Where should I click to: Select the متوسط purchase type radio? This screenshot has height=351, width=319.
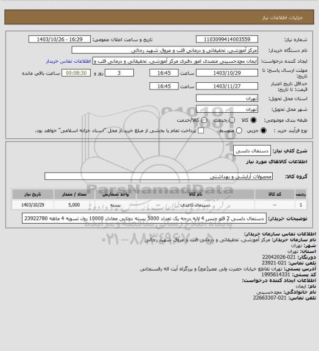239,130
